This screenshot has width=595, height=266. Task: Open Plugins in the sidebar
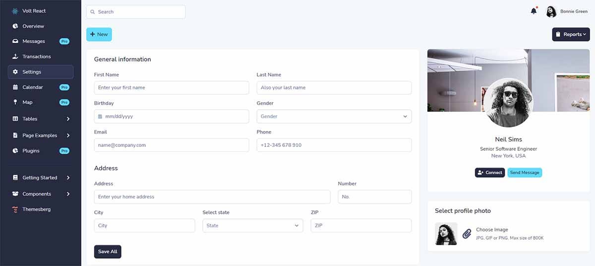[41, 151]
